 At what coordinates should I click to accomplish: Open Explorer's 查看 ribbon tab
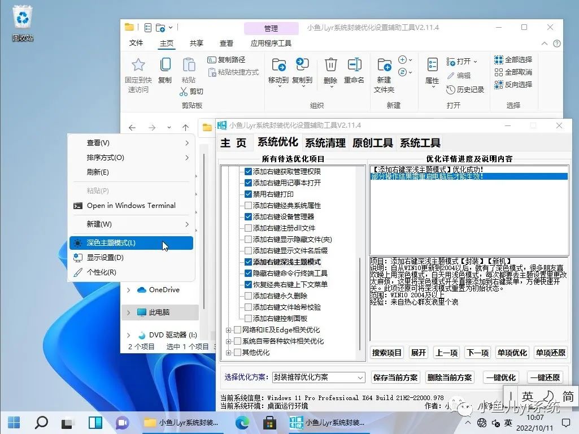pyautogui.click(x=227, y=44)
